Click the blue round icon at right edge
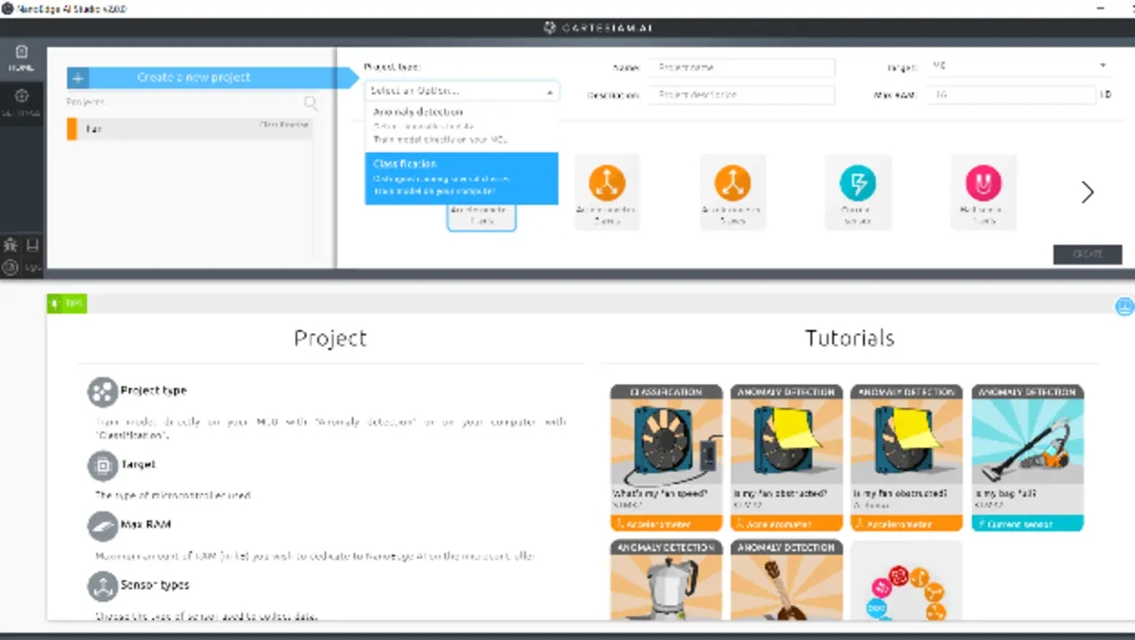1135x640 pixels. coord(1124,306)
